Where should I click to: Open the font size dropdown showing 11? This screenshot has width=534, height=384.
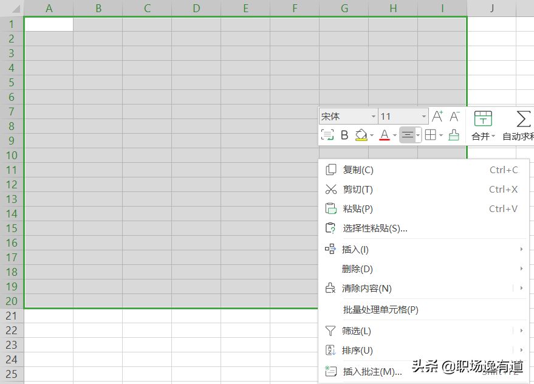423,117
